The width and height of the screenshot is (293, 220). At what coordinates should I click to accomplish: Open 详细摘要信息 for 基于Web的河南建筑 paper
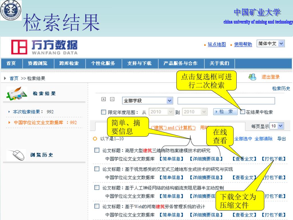(206, 215)
